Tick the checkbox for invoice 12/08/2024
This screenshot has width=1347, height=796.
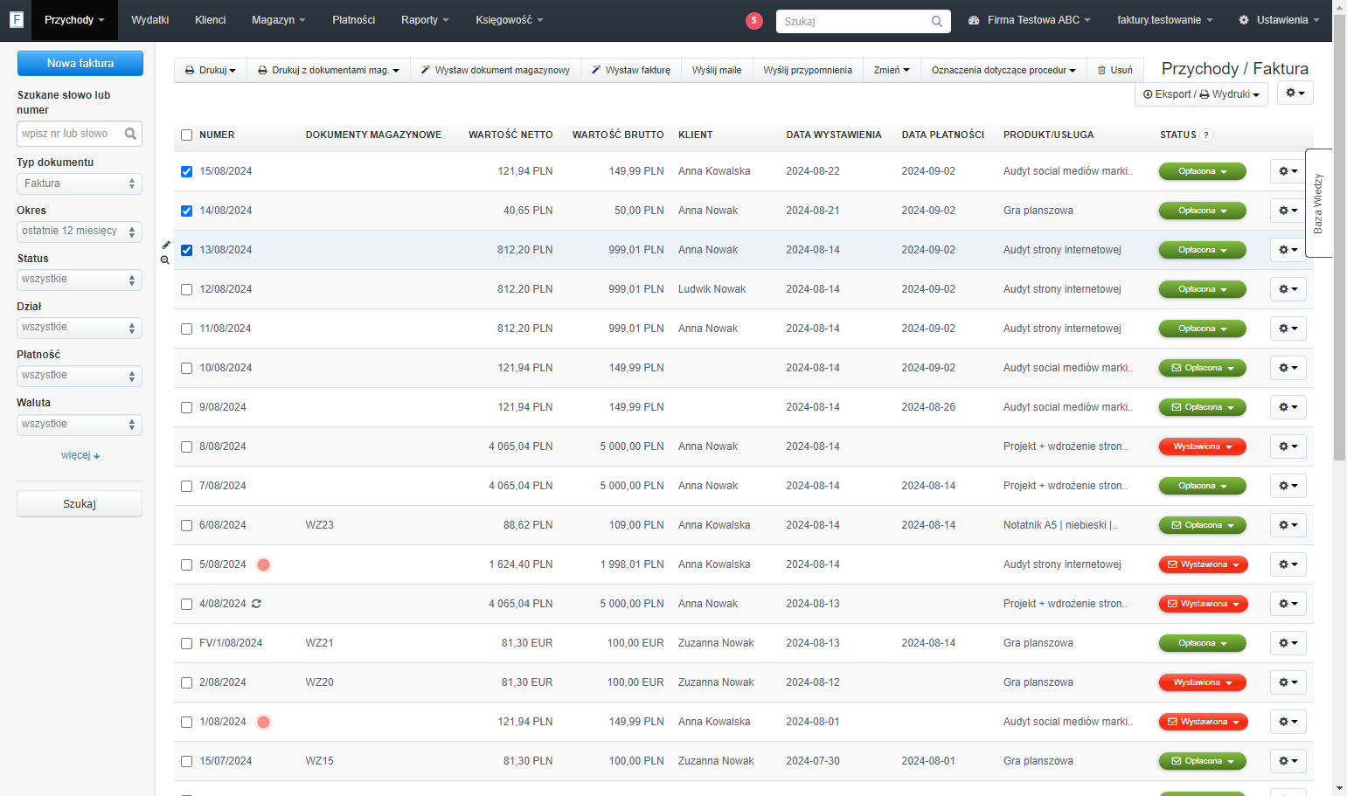click(186, 289)
